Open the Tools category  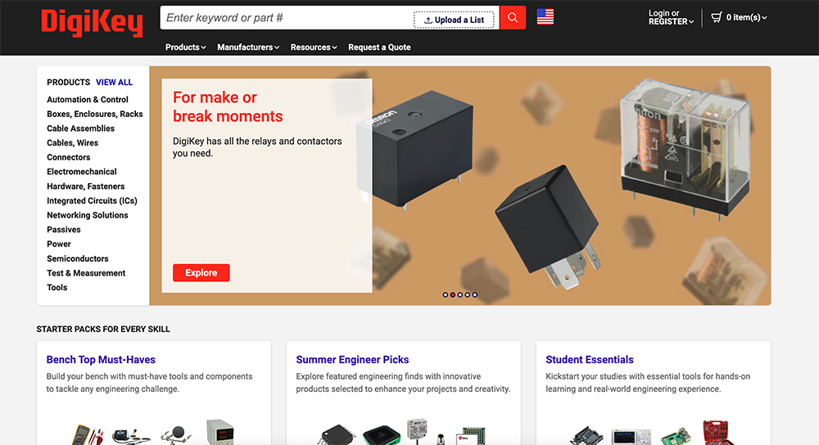click(57, 287)
